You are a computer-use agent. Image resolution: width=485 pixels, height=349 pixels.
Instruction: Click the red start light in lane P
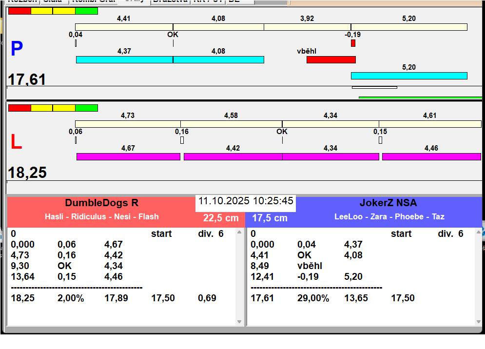click(x=19, y=11)
